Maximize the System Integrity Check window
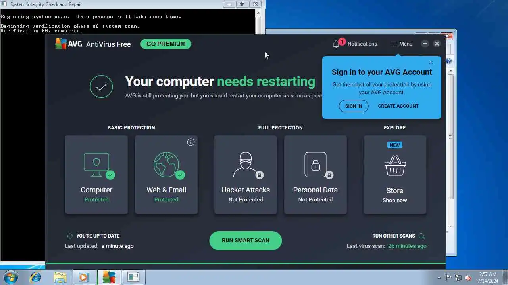508x285 pixels. pyautogui.click(x=242, y=4)
